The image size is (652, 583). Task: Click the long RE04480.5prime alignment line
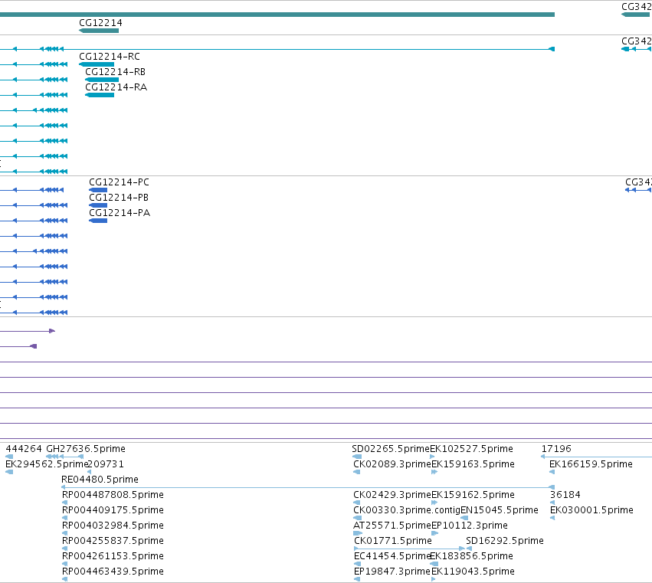click(308, 487)
